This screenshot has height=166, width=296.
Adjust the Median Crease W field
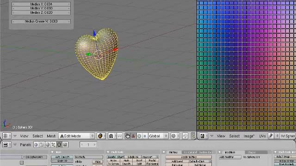pyautogui.click(x=41, y=22)
